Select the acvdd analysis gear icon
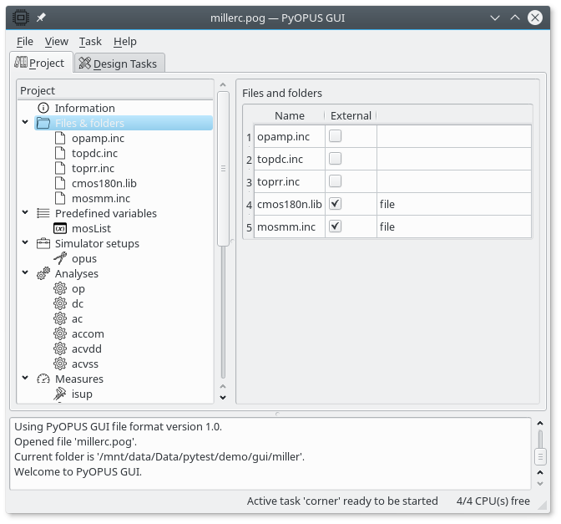Image resolution: width=561 pixels, height=524 pixels. (60, 348)
